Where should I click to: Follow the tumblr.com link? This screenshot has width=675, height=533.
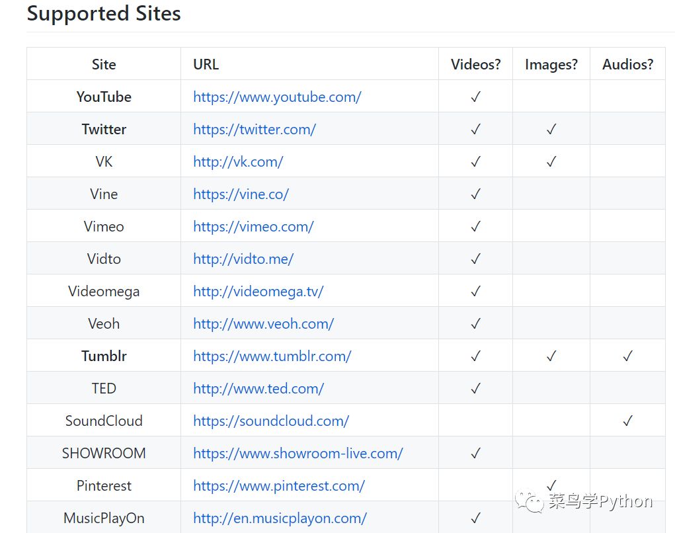tap(272, 356)
